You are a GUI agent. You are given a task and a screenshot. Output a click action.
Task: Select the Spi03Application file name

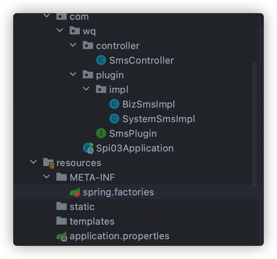click(x=135, y=148)
